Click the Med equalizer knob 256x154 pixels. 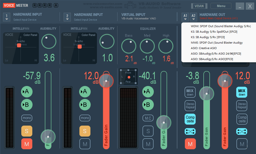(x=147, y=46)
